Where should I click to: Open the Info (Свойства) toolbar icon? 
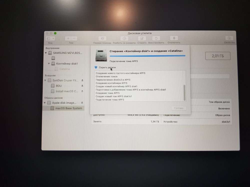pos(229,38)
